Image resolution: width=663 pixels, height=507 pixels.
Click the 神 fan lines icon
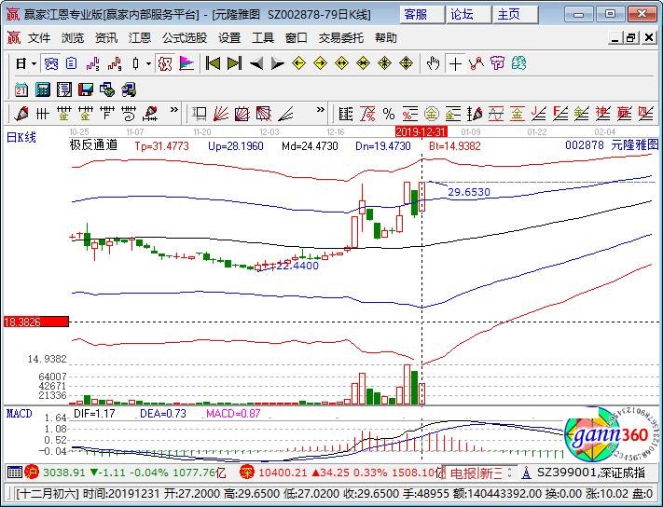point(603,114)
